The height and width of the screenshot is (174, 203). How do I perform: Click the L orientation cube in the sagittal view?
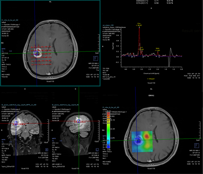pyautogui.click(x=96, y=150)
